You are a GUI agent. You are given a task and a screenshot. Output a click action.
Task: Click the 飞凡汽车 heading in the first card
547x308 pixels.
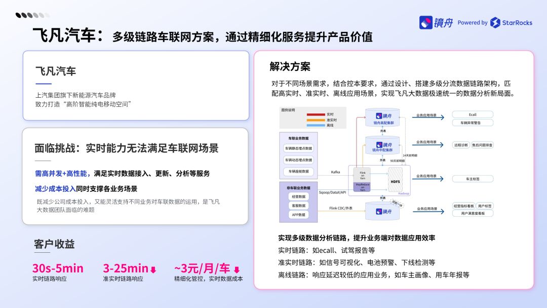coord(56,71)
